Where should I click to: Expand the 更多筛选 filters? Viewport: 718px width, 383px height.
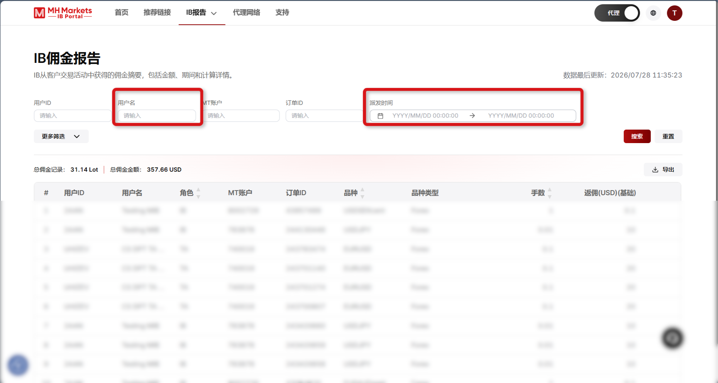[x=61, y=137]
